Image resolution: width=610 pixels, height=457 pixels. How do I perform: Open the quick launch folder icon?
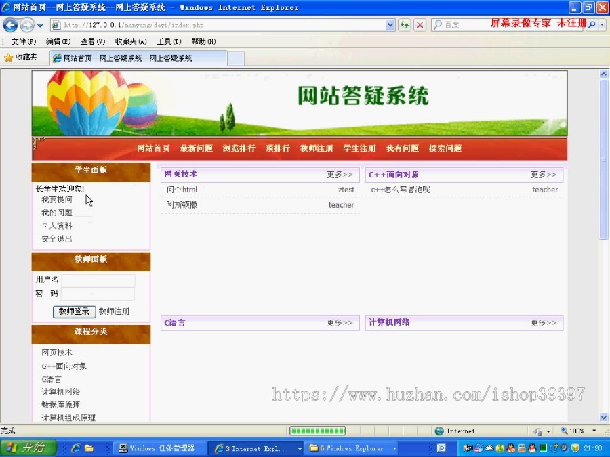coord(89,448)
